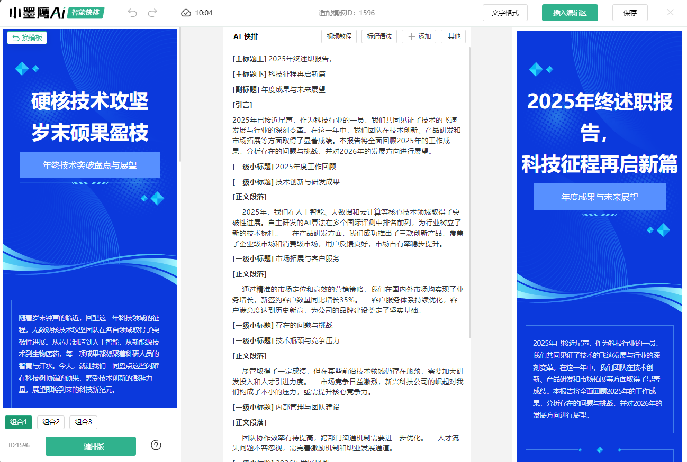Viewport: 687px width, 462px height.
Task: Open the 文字格式 panel
Action: [x=505, y=13]
